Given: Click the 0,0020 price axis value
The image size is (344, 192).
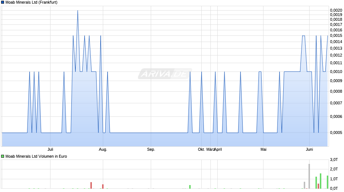Looking at the screenshot, I should click(336, 10).
